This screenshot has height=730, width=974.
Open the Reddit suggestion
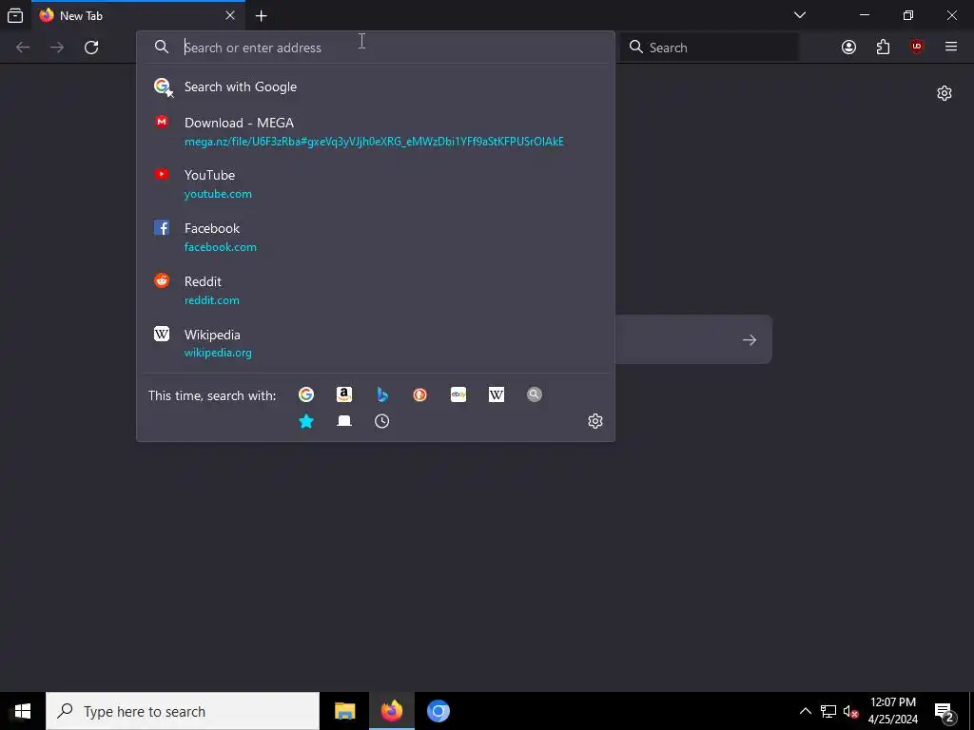click(x=376, y=291)
